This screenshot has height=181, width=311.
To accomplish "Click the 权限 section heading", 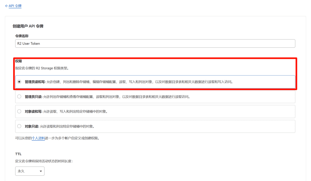I will click(x=19, y=61).
